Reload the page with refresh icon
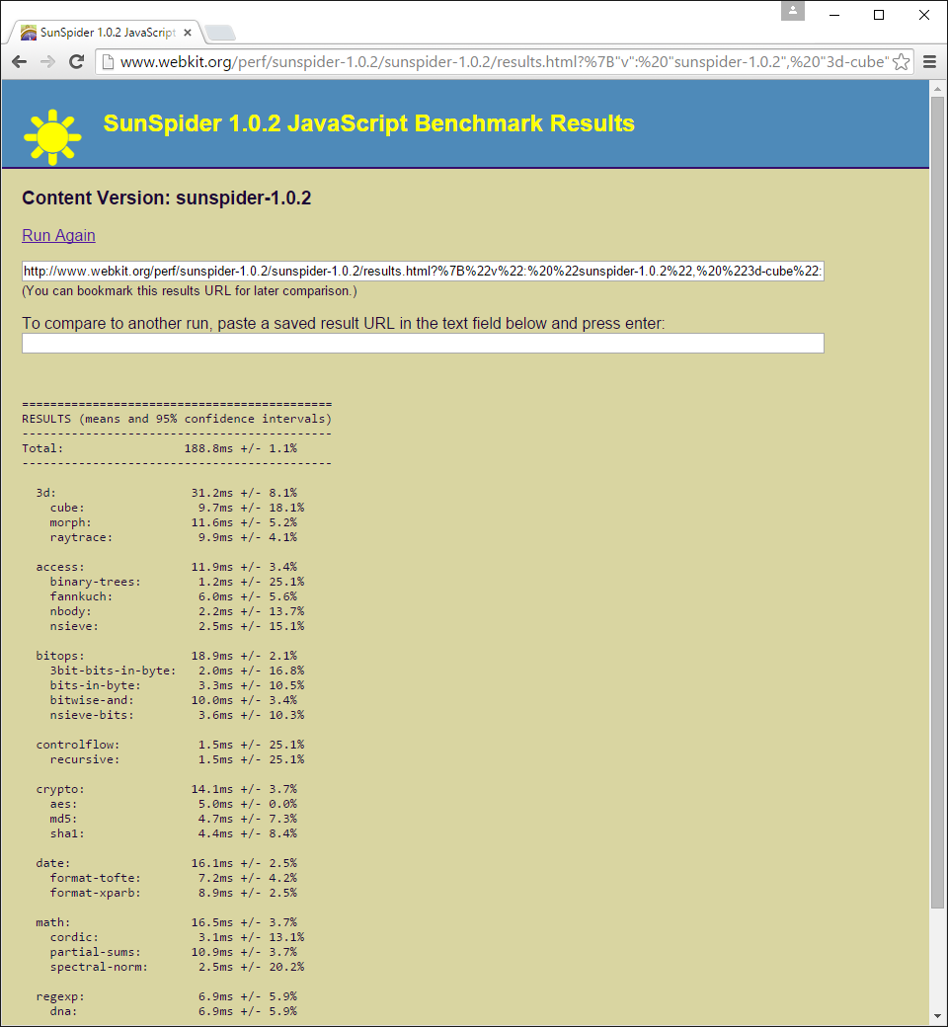Screen dimensions: 948x1027 [x=77, y=61]
